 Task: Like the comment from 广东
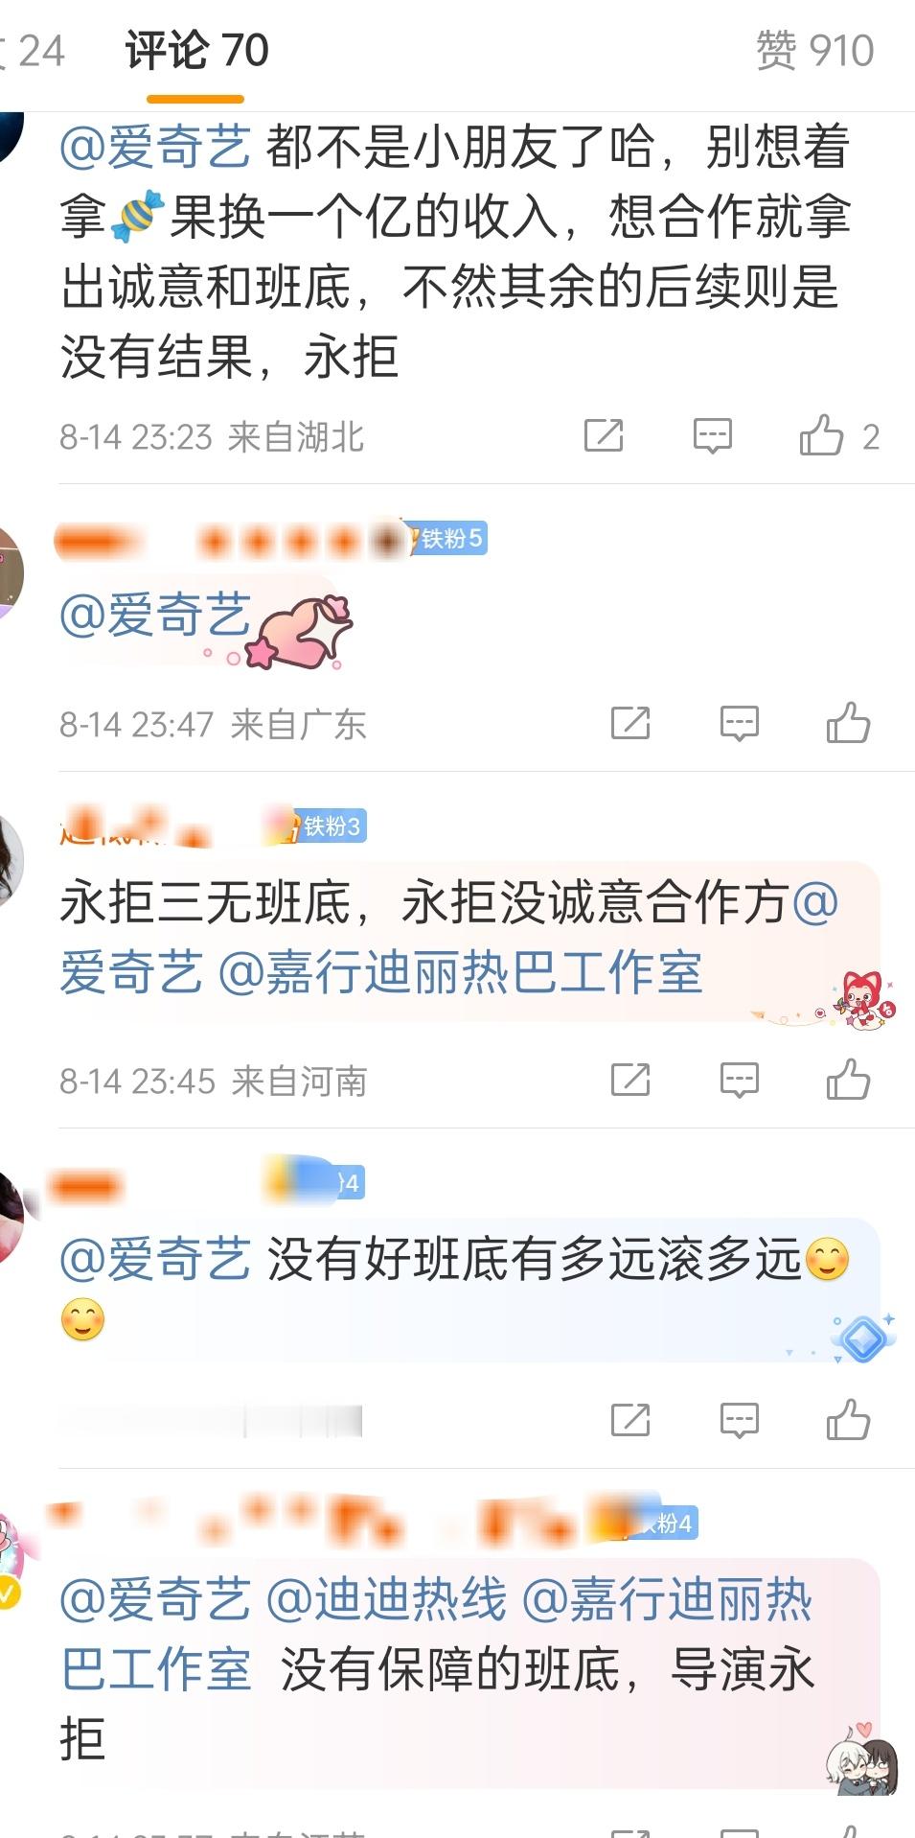pyautogui.click(x=848, y=723)
